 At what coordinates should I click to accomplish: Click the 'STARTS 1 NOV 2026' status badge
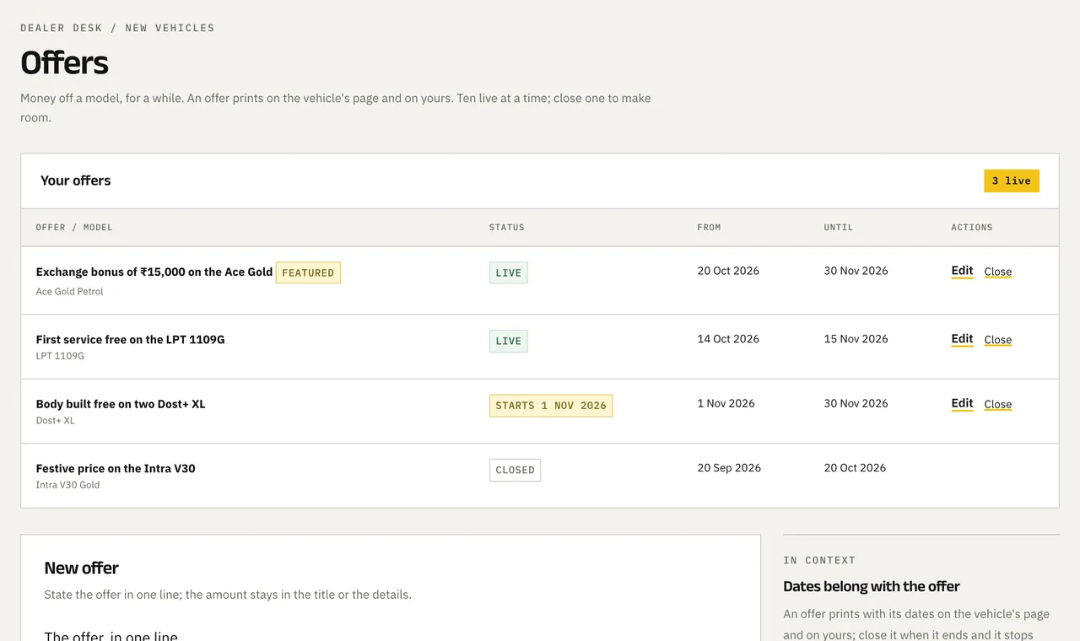coord(551,406)
